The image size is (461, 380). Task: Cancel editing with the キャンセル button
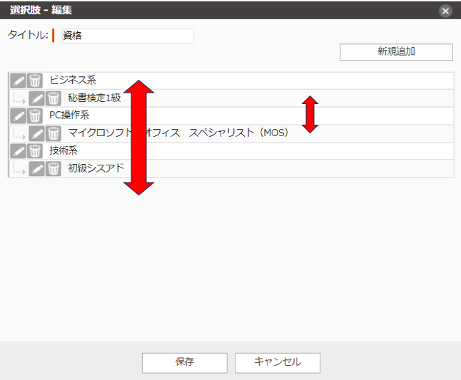point(278,363)
